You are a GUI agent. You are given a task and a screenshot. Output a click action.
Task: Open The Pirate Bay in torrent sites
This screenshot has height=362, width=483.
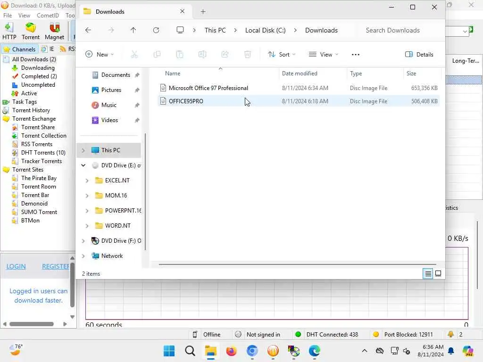point(39,178)
